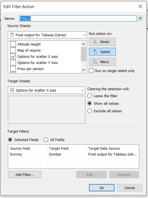Image resolution: width=148 pixels, height=198 pixels.
Task: Click the target sheet chart icon
Action: click(12, 90)
